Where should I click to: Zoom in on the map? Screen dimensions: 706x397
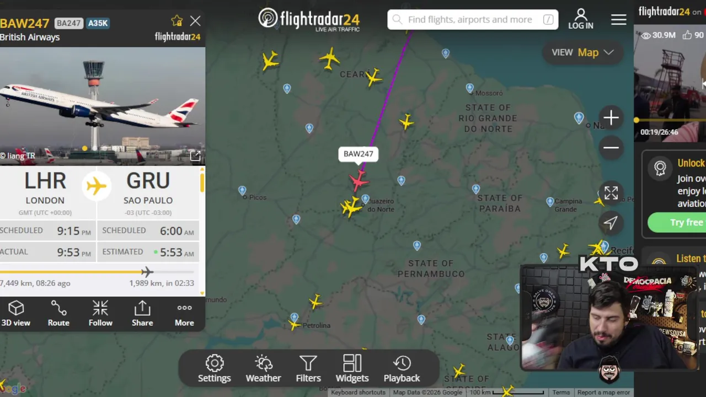(x=611, y=118)
